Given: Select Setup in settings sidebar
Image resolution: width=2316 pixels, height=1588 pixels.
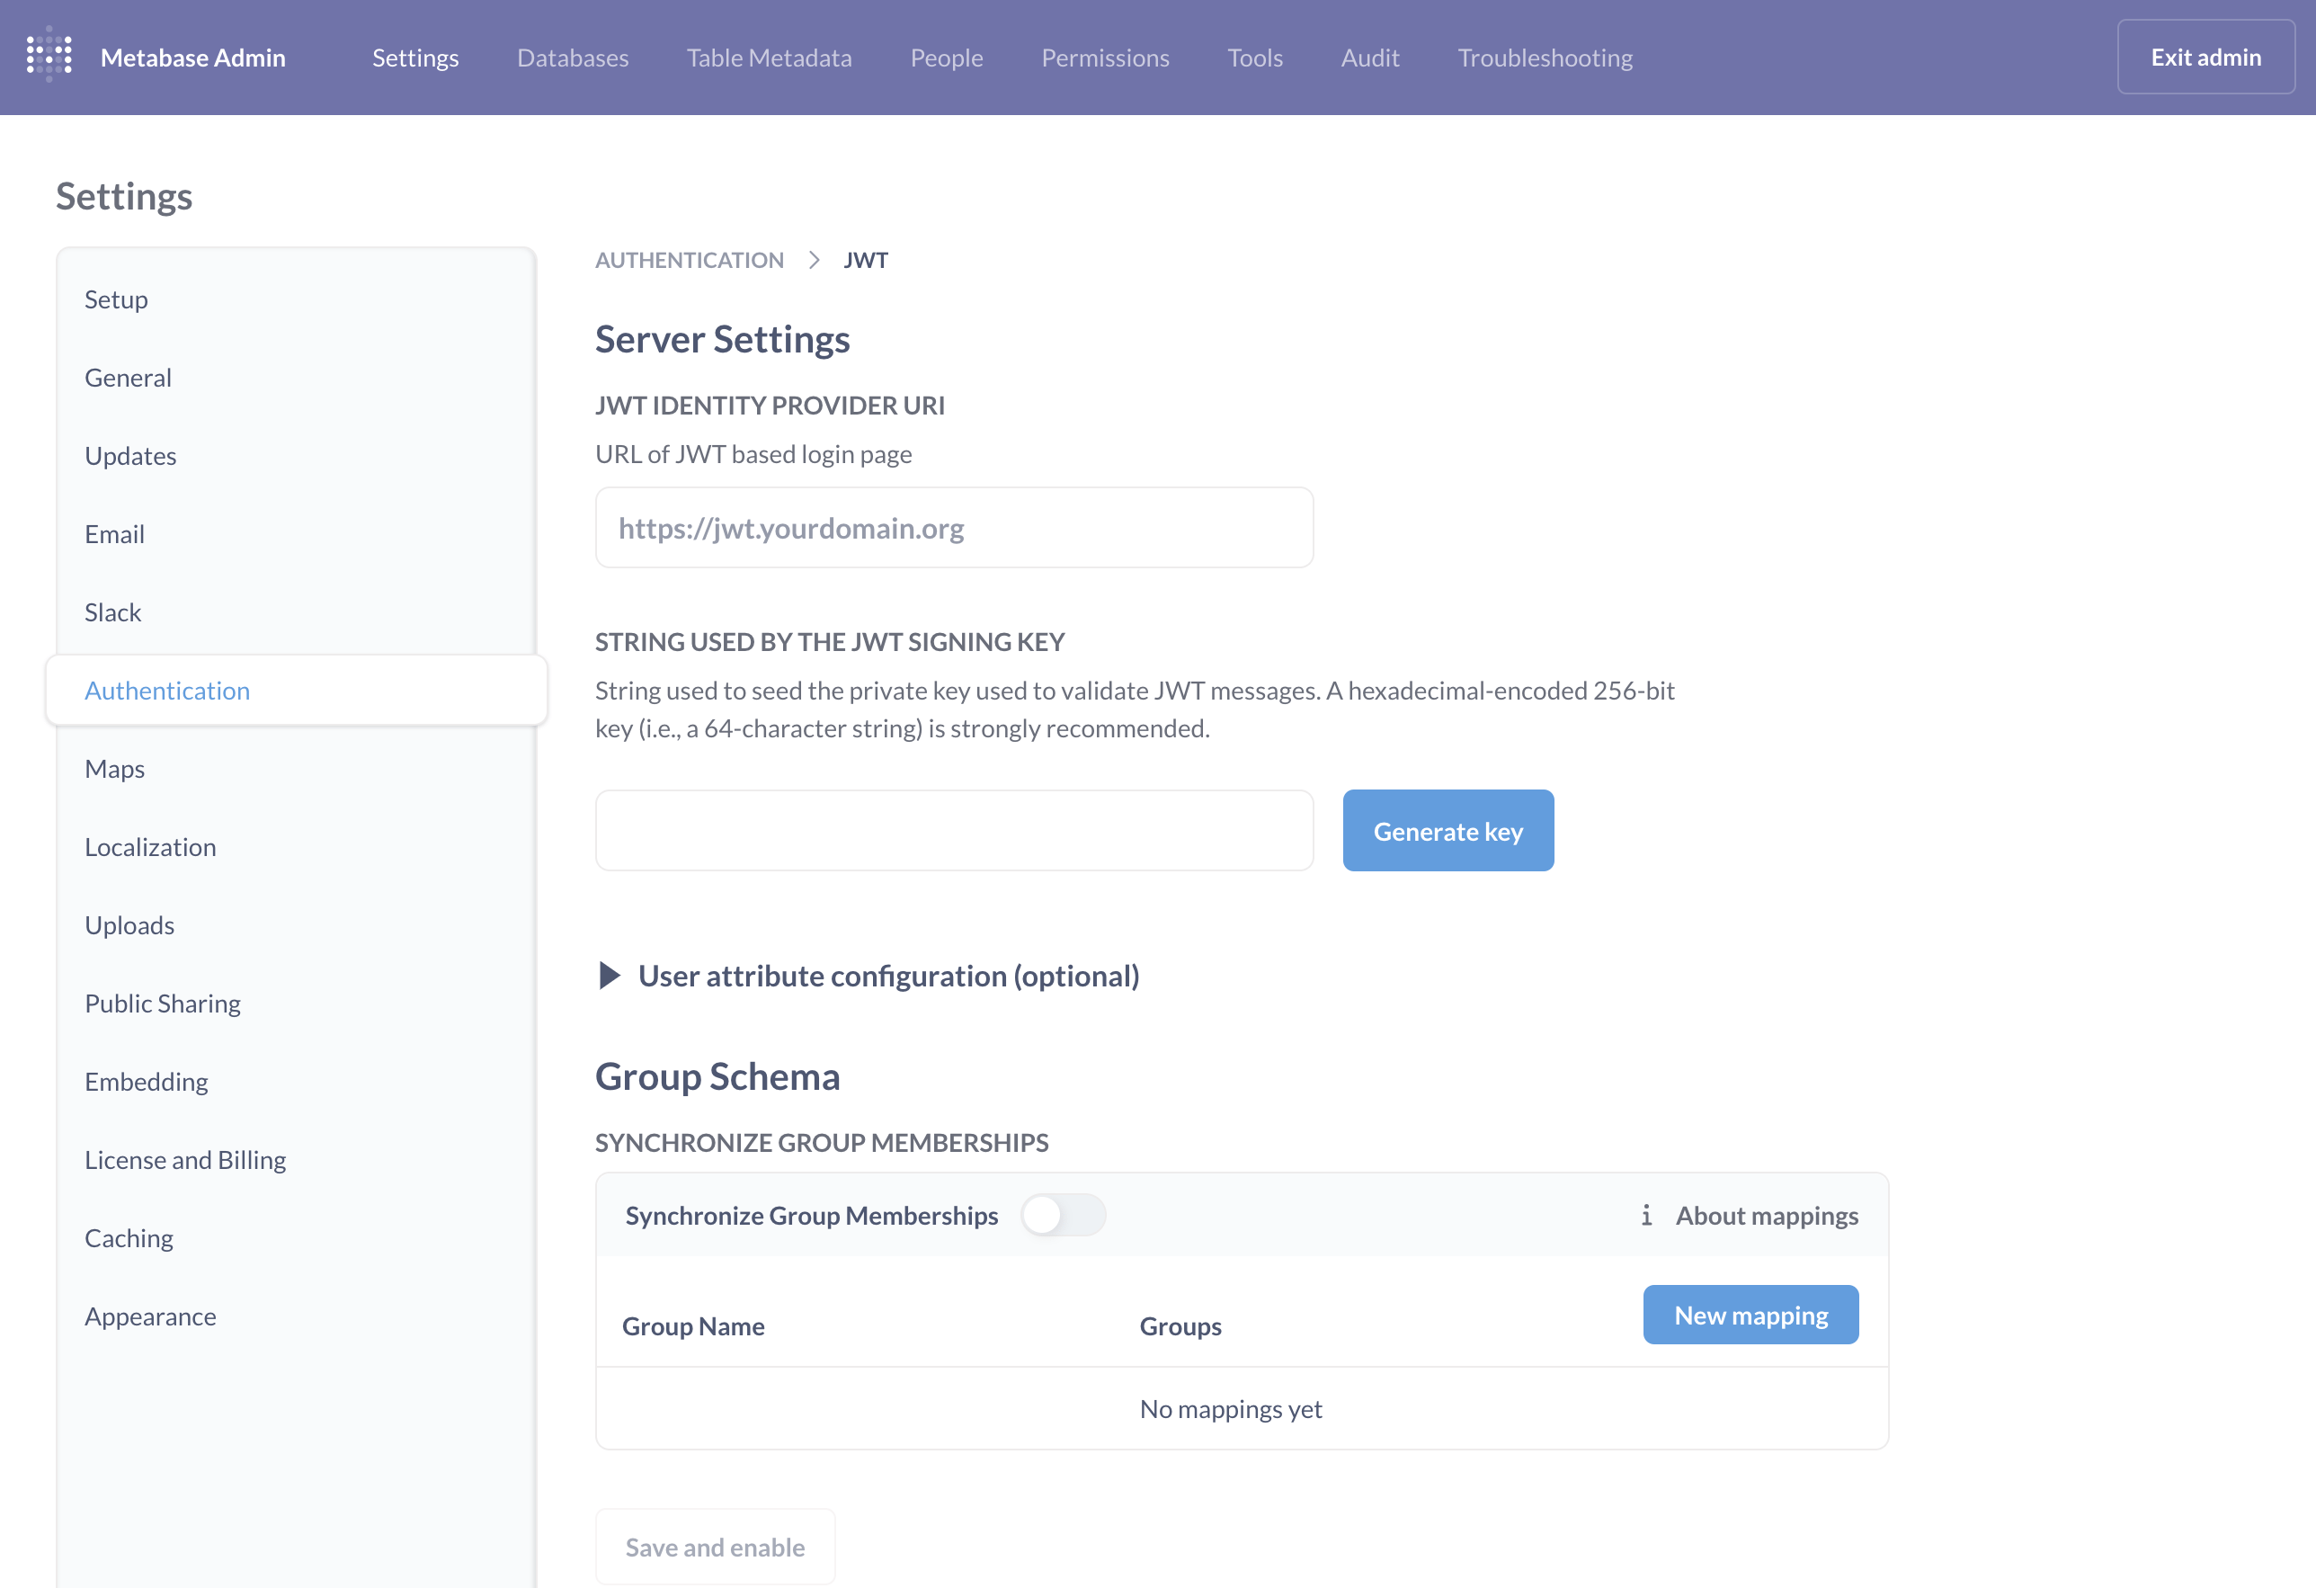Looking at the screenshot, I should 296,299.
